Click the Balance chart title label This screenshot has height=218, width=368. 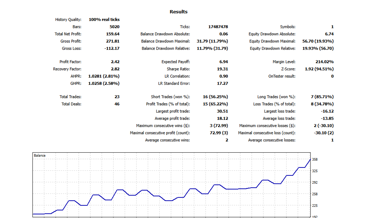click(40, 156)
